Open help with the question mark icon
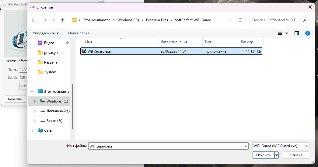 point(307,33)
